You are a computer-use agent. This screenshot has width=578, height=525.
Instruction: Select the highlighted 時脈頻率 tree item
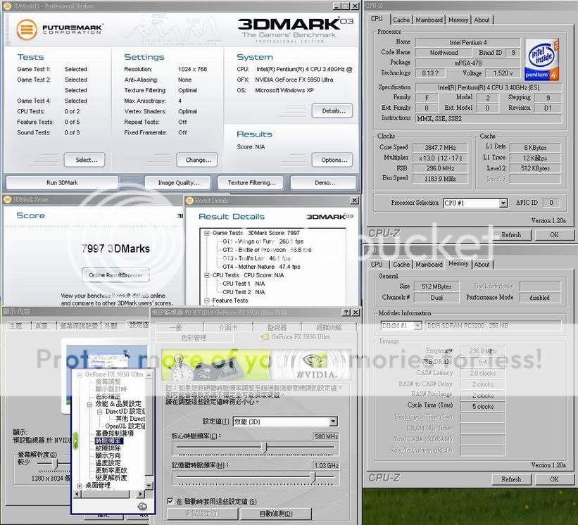[x=108, y=441]
